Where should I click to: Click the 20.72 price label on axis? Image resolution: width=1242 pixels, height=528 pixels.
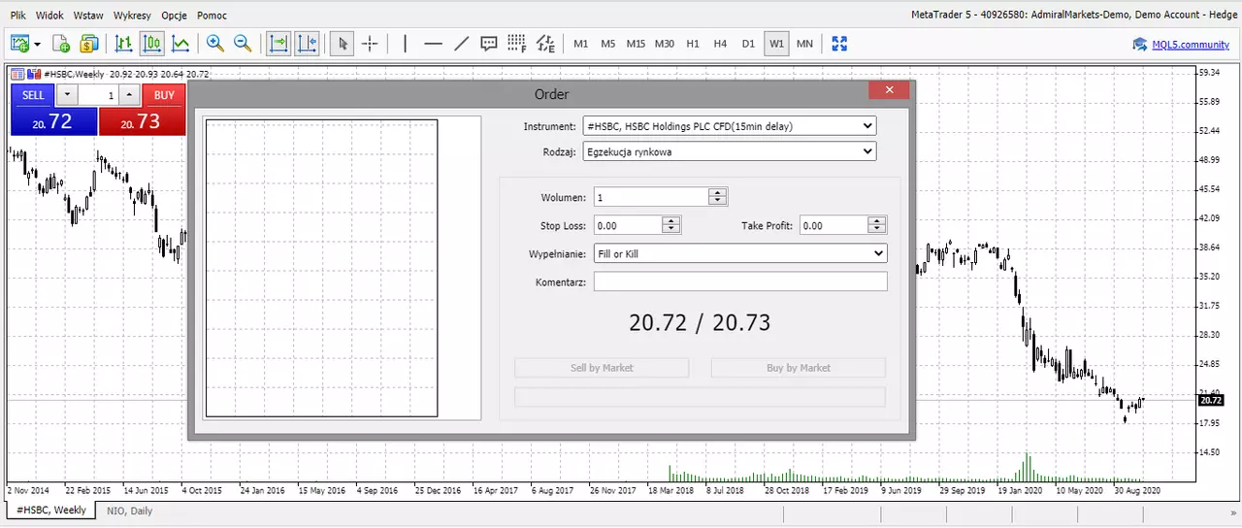point(1210,400)
